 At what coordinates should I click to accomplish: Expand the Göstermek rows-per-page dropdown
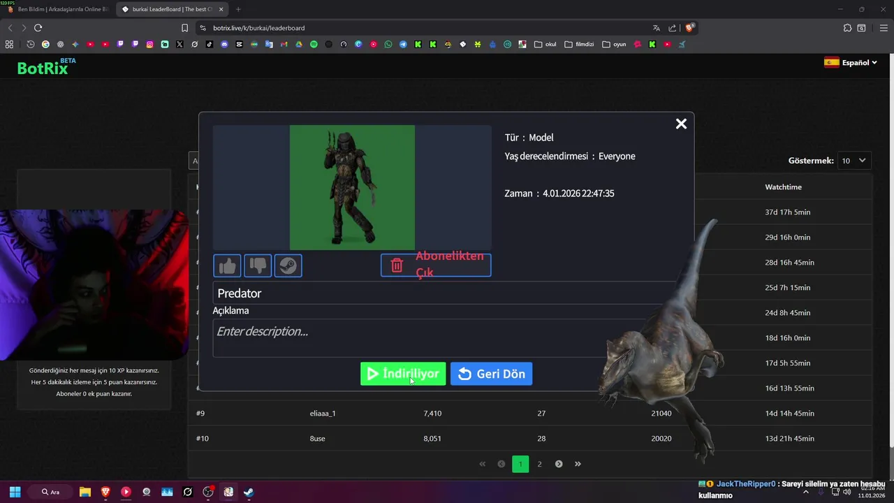pos(853,161)
